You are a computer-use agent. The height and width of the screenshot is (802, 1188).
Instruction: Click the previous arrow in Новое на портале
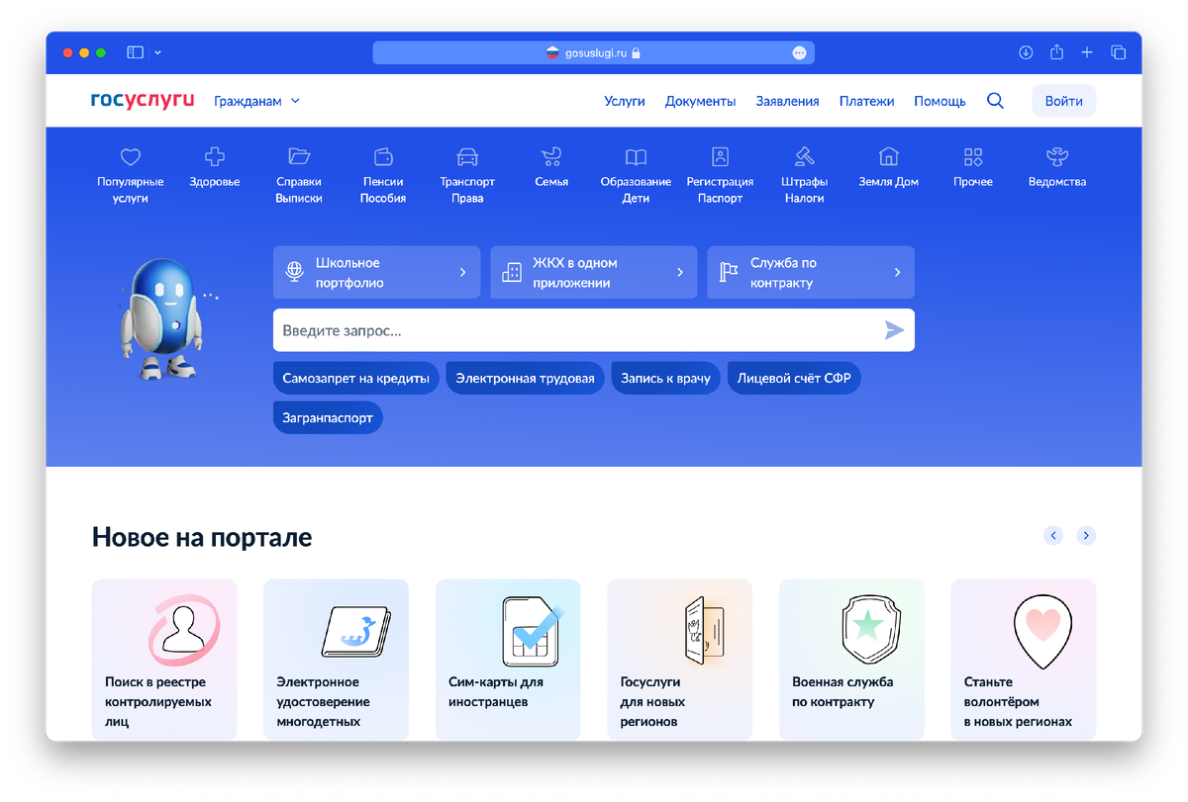pyautogui.click(x=1053, y=535)
